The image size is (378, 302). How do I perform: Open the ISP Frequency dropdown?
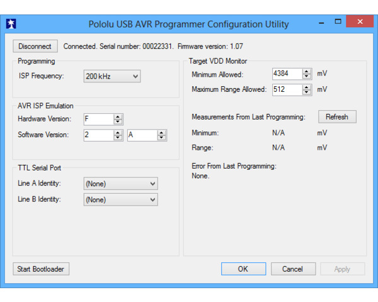coord(112,76)
